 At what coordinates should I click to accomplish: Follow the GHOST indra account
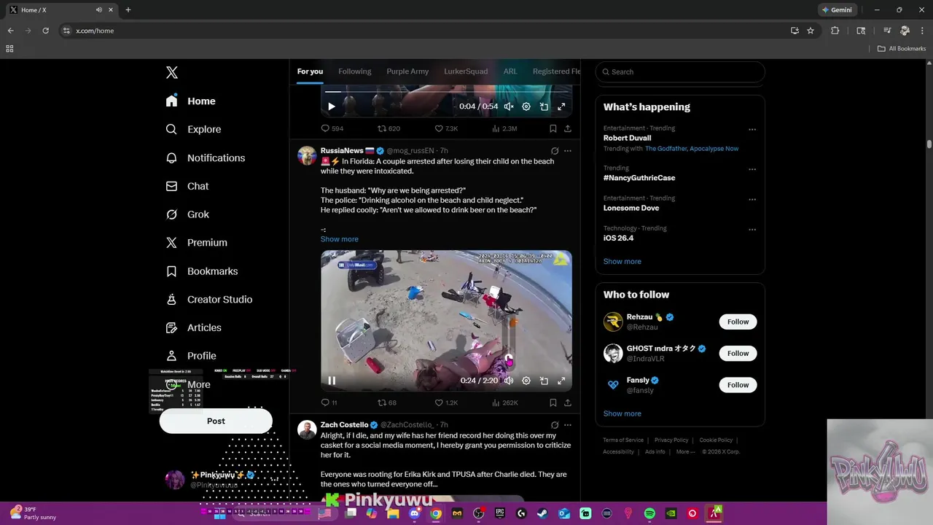click(x=738, y=353)
